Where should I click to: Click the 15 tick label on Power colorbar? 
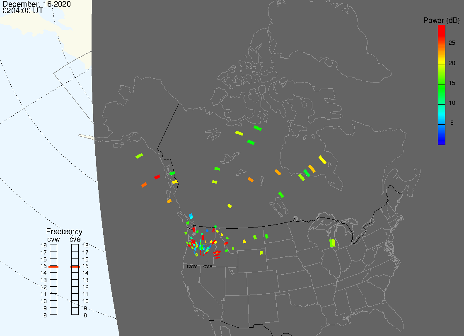452,83
